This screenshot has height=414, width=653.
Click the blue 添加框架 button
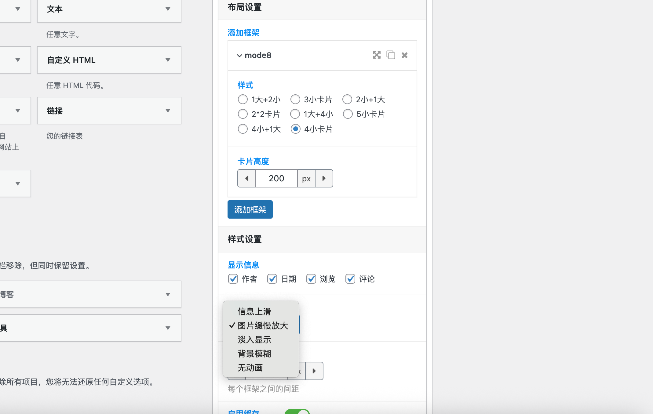250,209
